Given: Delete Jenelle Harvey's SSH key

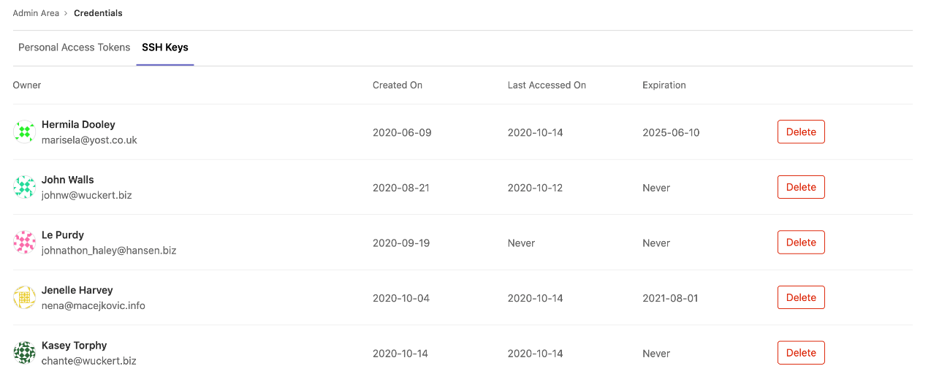Looking at the screenshot, I should [801, 297].
